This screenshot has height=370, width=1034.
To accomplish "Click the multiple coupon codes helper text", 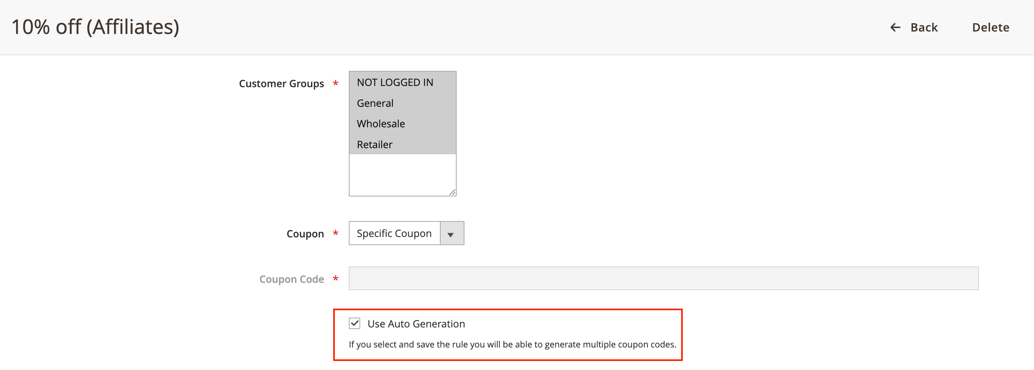I will (x=512, y=344).
